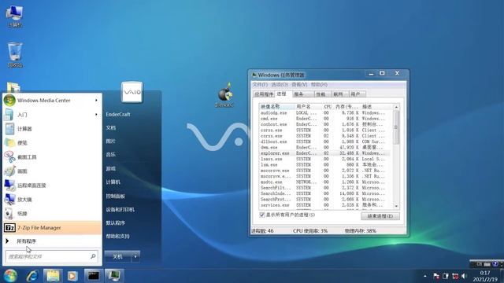
Task: Open the Action Center flag tray icon
Action: click(436, 276)
